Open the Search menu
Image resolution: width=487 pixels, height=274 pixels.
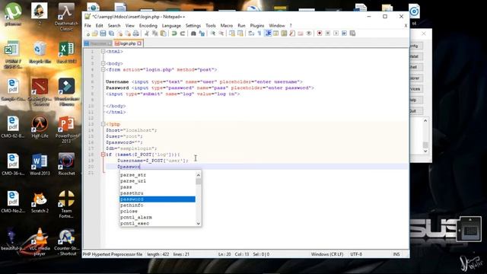click(x=114, y=25)
